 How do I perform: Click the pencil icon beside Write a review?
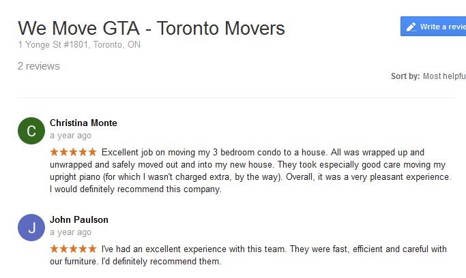coord(411,27)
